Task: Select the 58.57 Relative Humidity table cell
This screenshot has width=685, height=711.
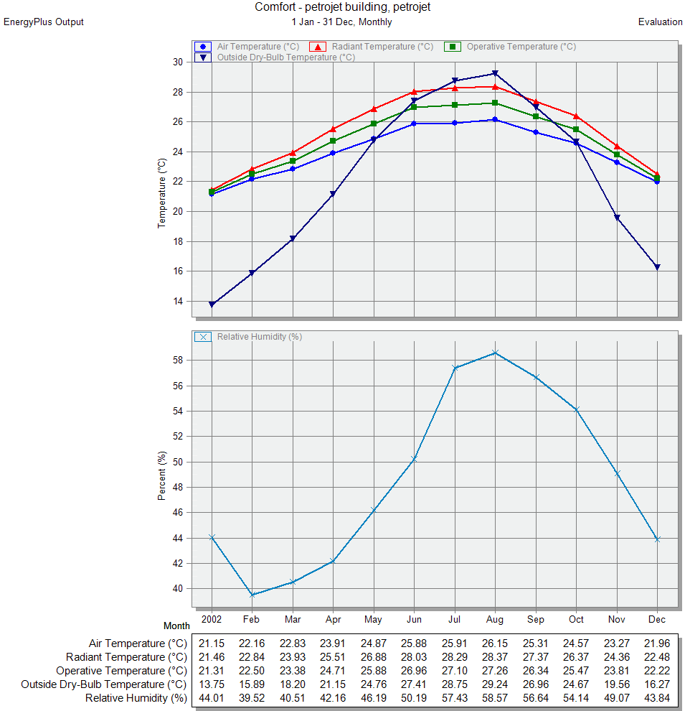Action: (495, 698)
